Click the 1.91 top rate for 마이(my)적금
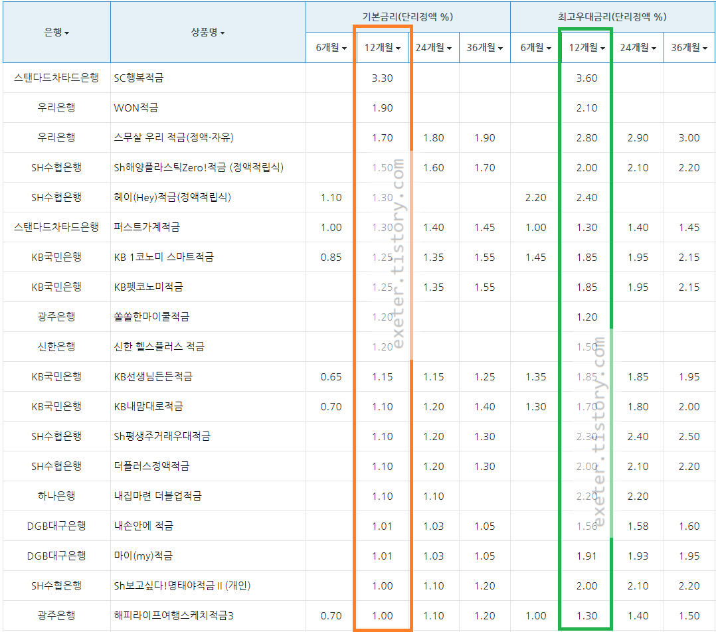The width and height of the screenshot is (716, 632). tap(586, 556)
